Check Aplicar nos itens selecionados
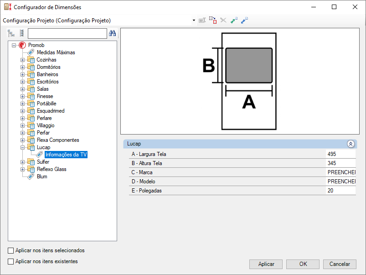The width and height of the screenshot is (366, 275). click(11, 250)
